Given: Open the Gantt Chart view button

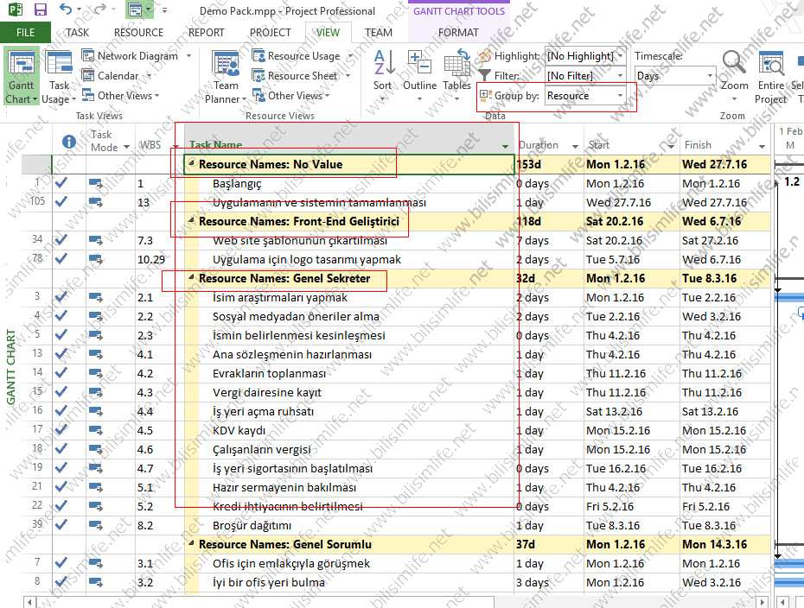Looking at the screenshot, I should (21, 77).
